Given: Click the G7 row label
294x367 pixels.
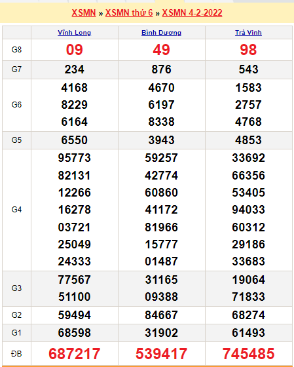Looking at the screenshot, I should coord(16,69).
